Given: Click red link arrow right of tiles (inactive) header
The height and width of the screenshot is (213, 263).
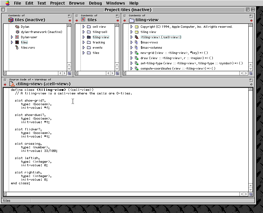Looking at the screenshot, I should (x=70, y=21).
